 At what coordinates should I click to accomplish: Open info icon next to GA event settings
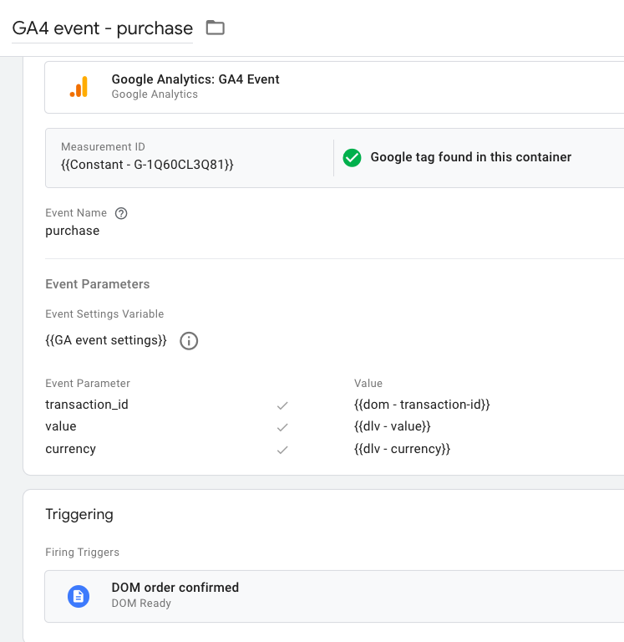189,341
